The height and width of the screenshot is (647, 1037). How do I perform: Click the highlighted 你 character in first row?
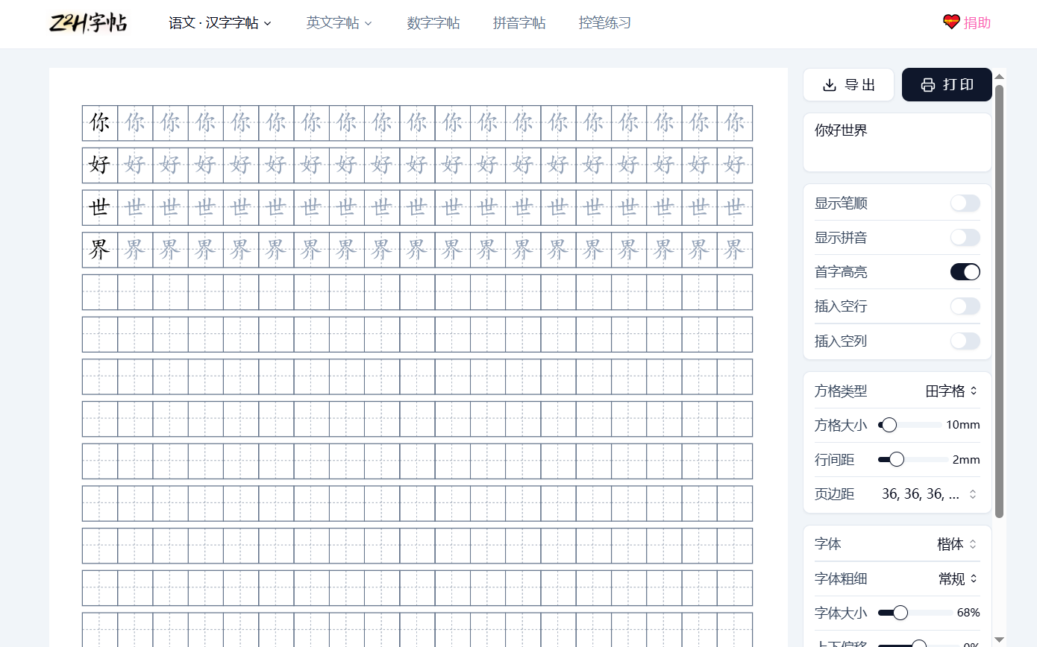click(100, 123)
